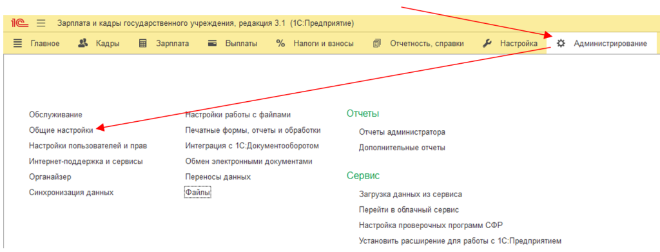Open the Органайзер settings
The image size is (660, 252).
click(50, 177)
